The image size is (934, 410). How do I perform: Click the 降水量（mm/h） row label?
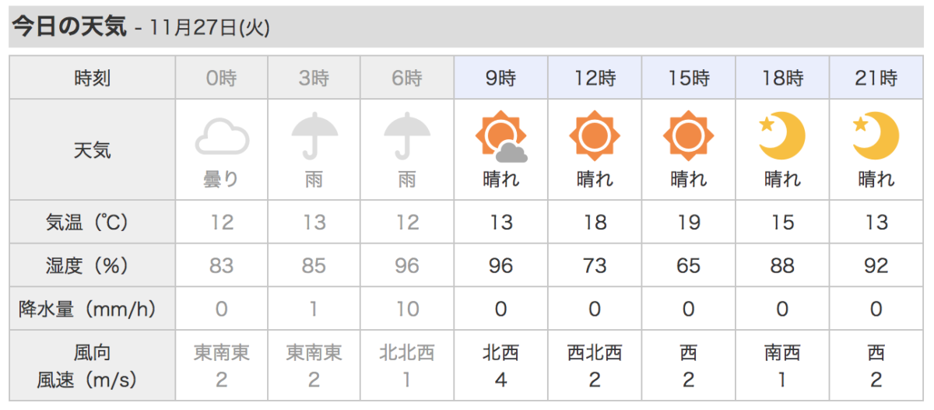click(x=93, y=310)
